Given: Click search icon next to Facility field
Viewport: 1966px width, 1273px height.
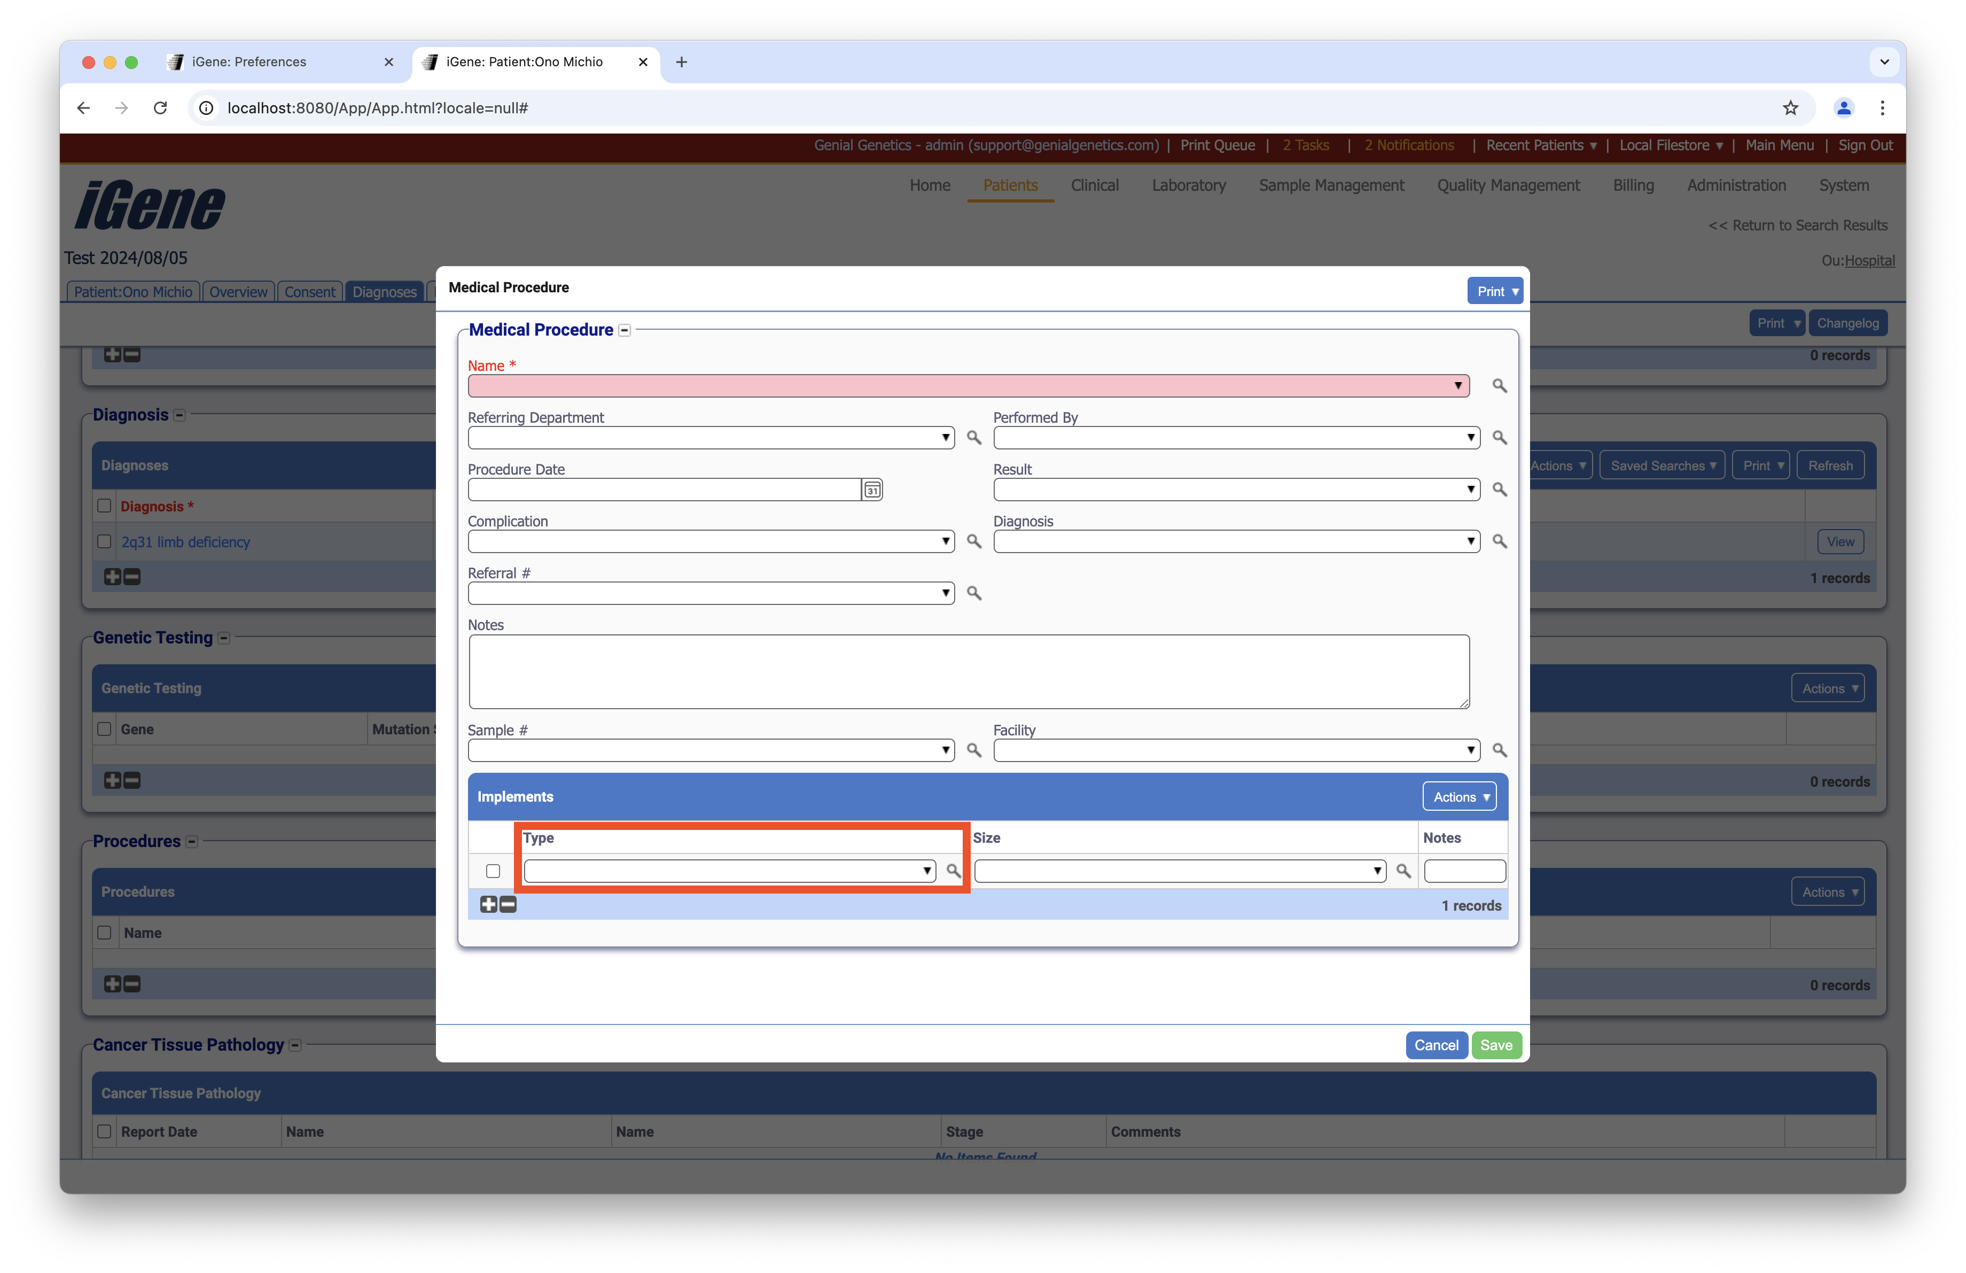Looking at the screenshot, I should pos(1499,750).
